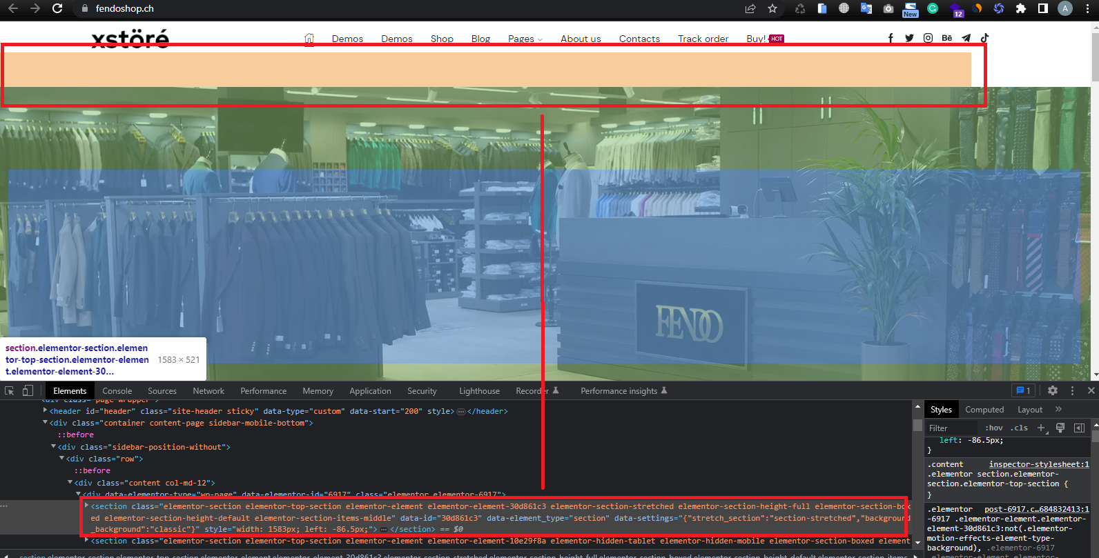
Task: Bookmark this page with the star icon
Action: 772,8
